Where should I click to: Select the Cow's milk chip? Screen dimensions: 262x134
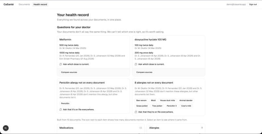[186, 106]
